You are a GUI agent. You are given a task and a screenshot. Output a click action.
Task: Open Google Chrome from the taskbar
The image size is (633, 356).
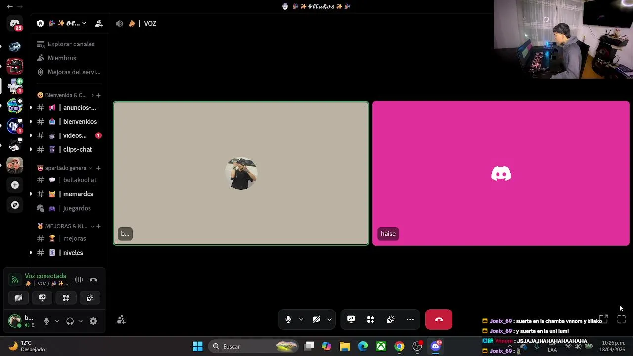tap(399, 346)
